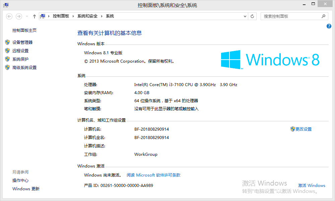
Task: Click the back navigation arrow
Action: [x=9, y=16]
